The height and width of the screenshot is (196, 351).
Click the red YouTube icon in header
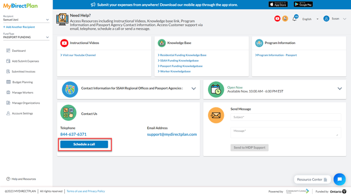click(x=277, y=18)
